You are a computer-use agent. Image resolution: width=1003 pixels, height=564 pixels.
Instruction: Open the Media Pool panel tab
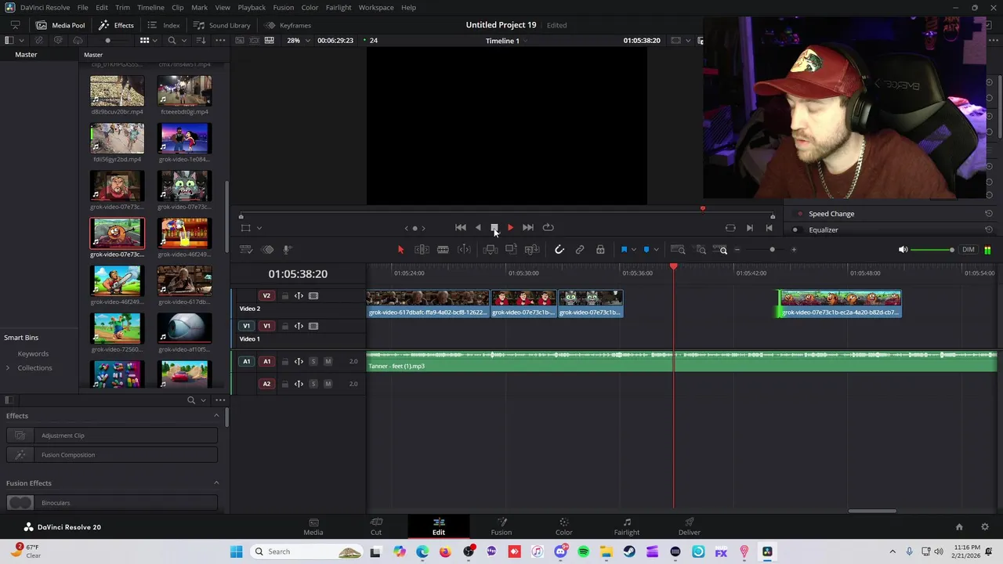pyautogui.click(x=60, y=25)
